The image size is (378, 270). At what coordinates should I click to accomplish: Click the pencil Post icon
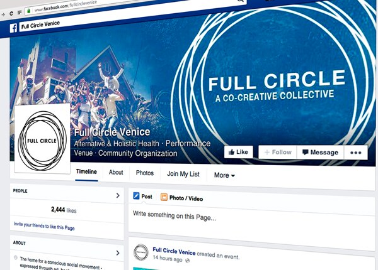(x=136, y=196)
